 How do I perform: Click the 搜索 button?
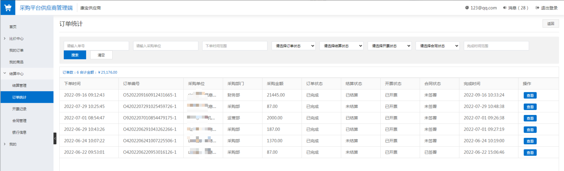75,55
